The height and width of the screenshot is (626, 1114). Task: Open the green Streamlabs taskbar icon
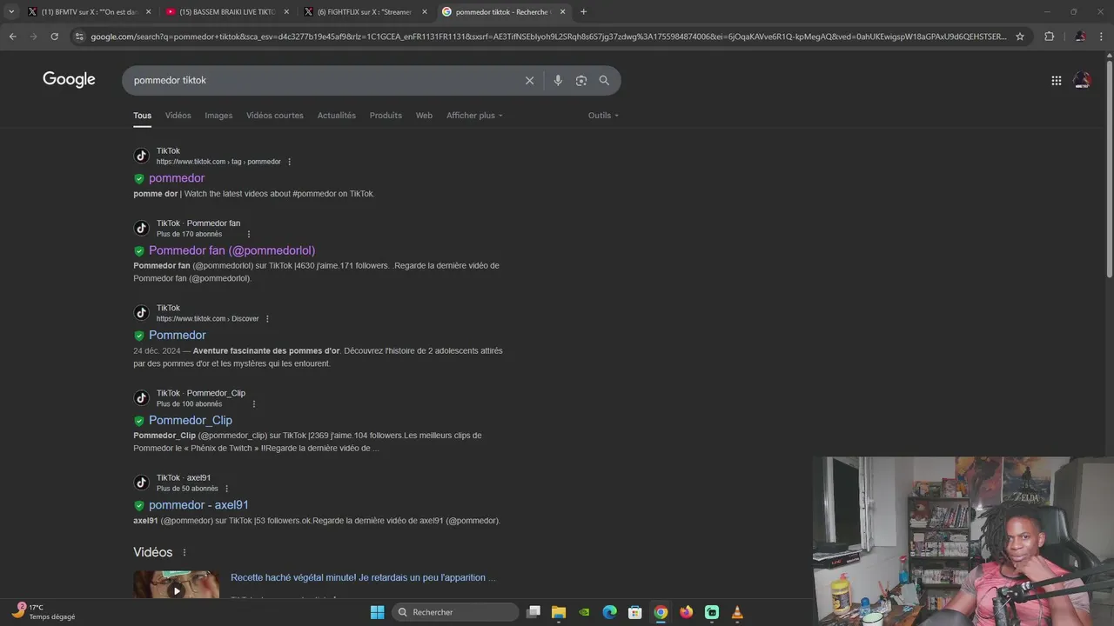pyautogui.click(x=712, y=612)
